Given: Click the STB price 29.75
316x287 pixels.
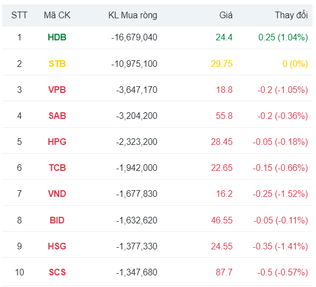Looking at the screenshot, I should (x=222, y=64).
